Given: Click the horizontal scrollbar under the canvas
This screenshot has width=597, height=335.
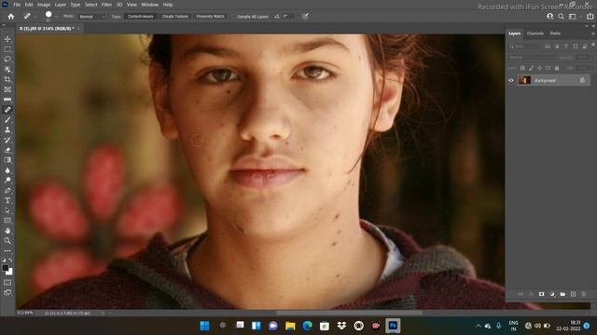Looking at the screenshot, I should pyautogui.click(x=349, y=313).
